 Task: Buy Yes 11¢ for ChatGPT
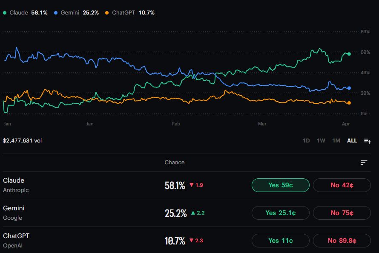(280, 241)
